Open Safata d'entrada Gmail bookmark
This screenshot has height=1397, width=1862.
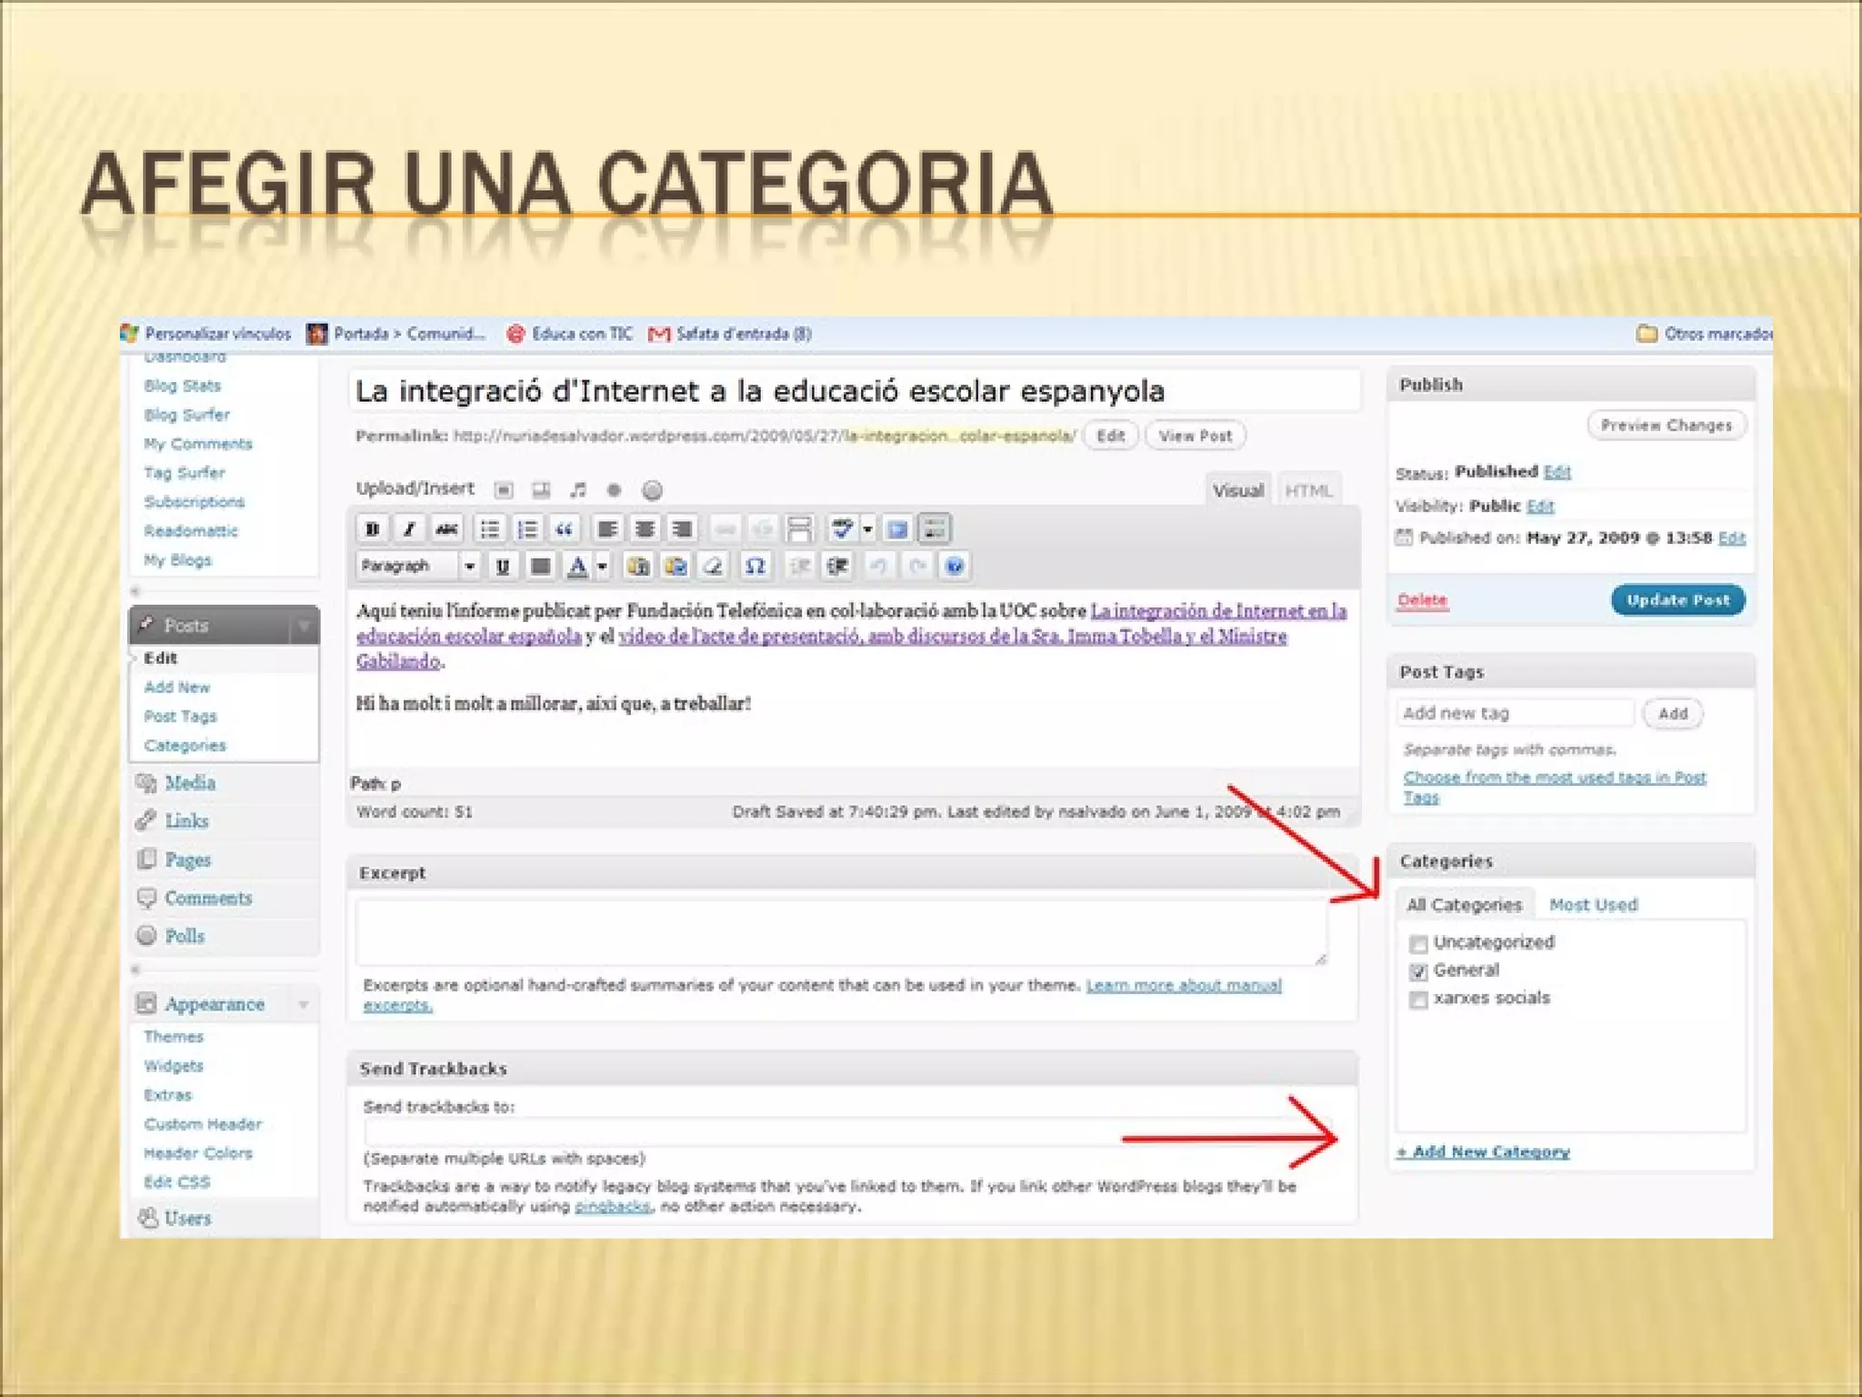coord(730,334)
